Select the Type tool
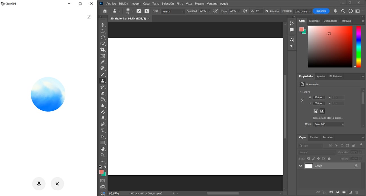 (x=103, y=130)
